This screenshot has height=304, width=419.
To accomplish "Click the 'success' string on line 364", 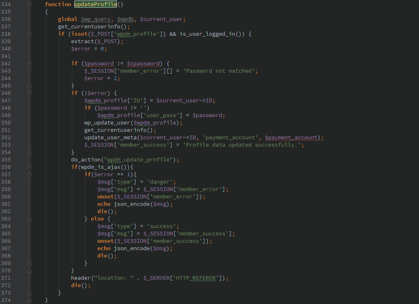I will pos(161,226).
